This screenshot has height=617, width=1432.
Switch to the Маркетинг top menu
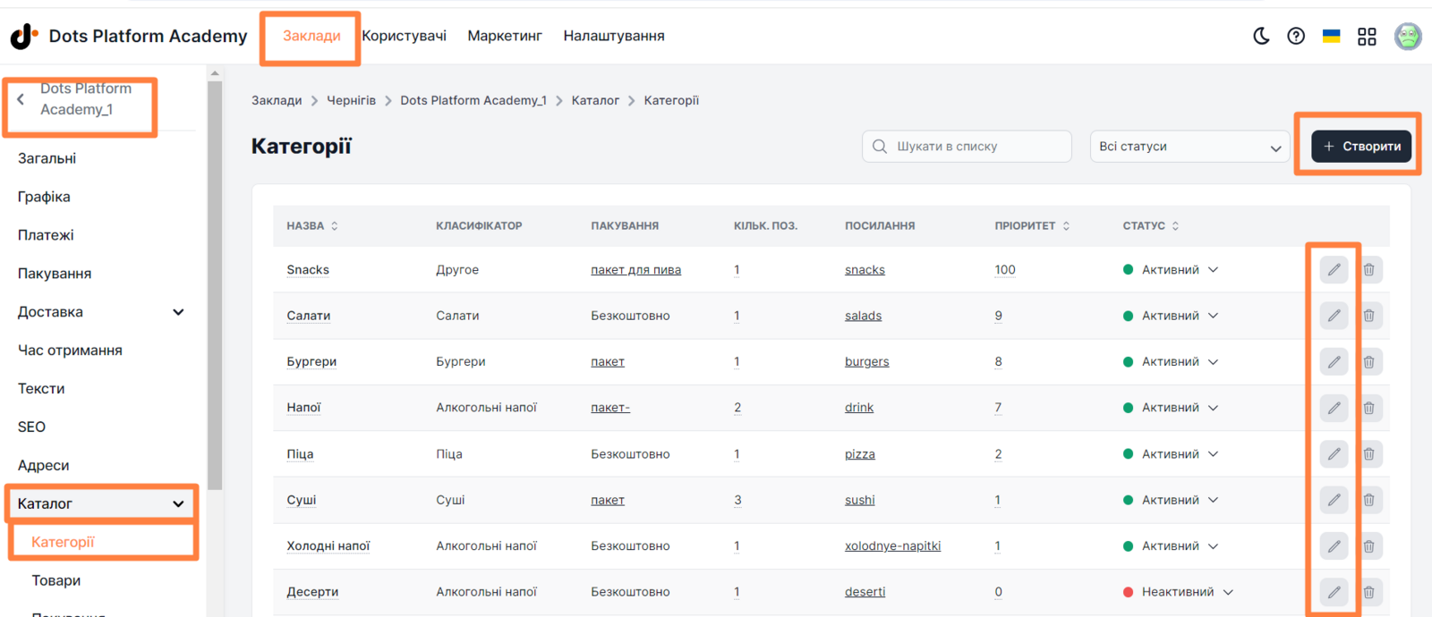click(x=505, y=36)
